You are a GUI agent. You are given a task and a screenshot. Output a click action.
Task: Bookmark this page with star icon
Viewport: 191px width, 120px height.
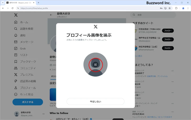coord(169,8)
